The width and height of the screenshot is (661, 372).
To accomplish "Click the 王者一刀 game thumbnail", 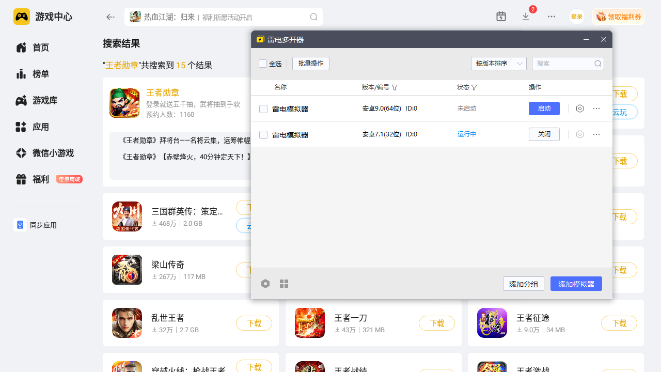I will click(x=310, y=323).
